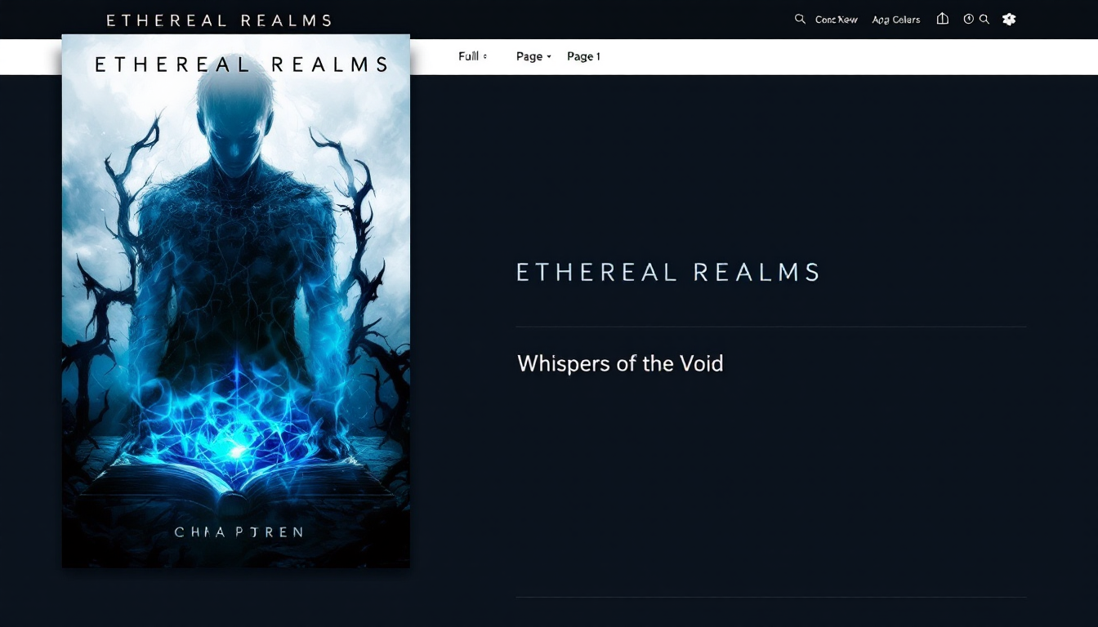Open the Apg Celars menu item
This screenshot has width=1098, height=627.
pyautogui.click(x=896, y=20)
